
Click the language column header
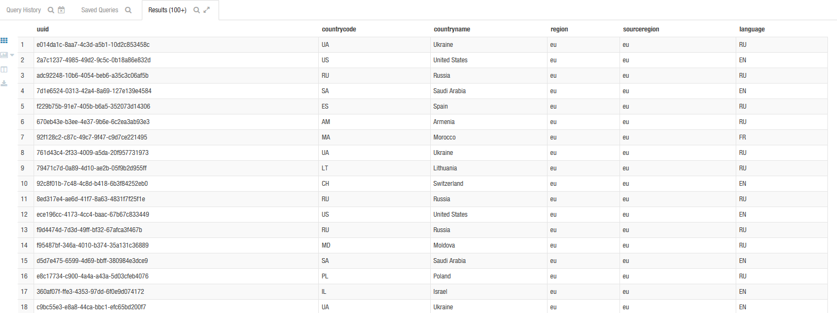coord(752,29)
